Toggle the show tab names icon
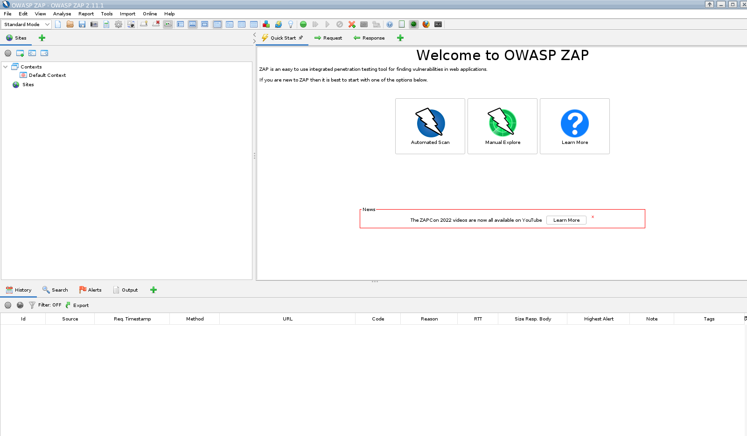The image size is (747, 436). pyautogui.click(x=168, y=24)
